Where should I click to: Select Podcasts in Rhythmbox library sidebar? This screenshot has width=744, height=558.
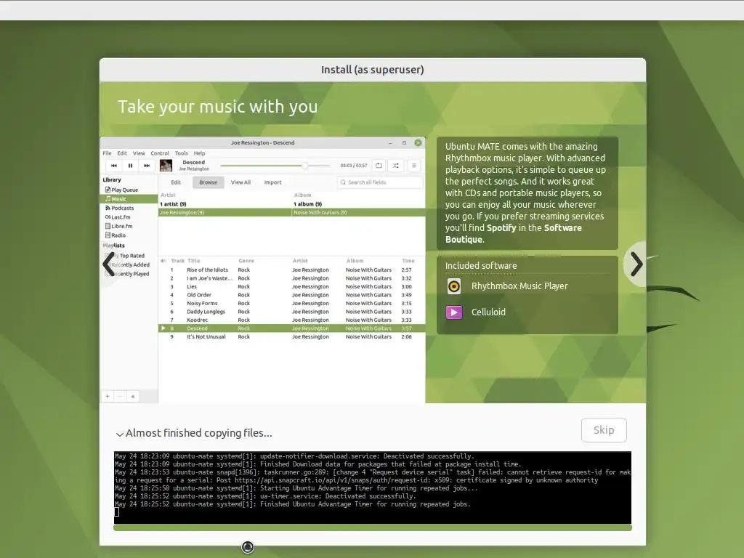click(x=129, y=208)
